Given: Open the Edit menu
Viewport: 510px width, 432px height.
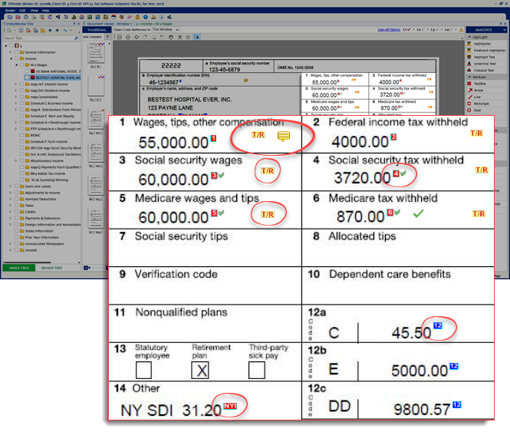Looking at the screenshot, I should tap(23, 11).
